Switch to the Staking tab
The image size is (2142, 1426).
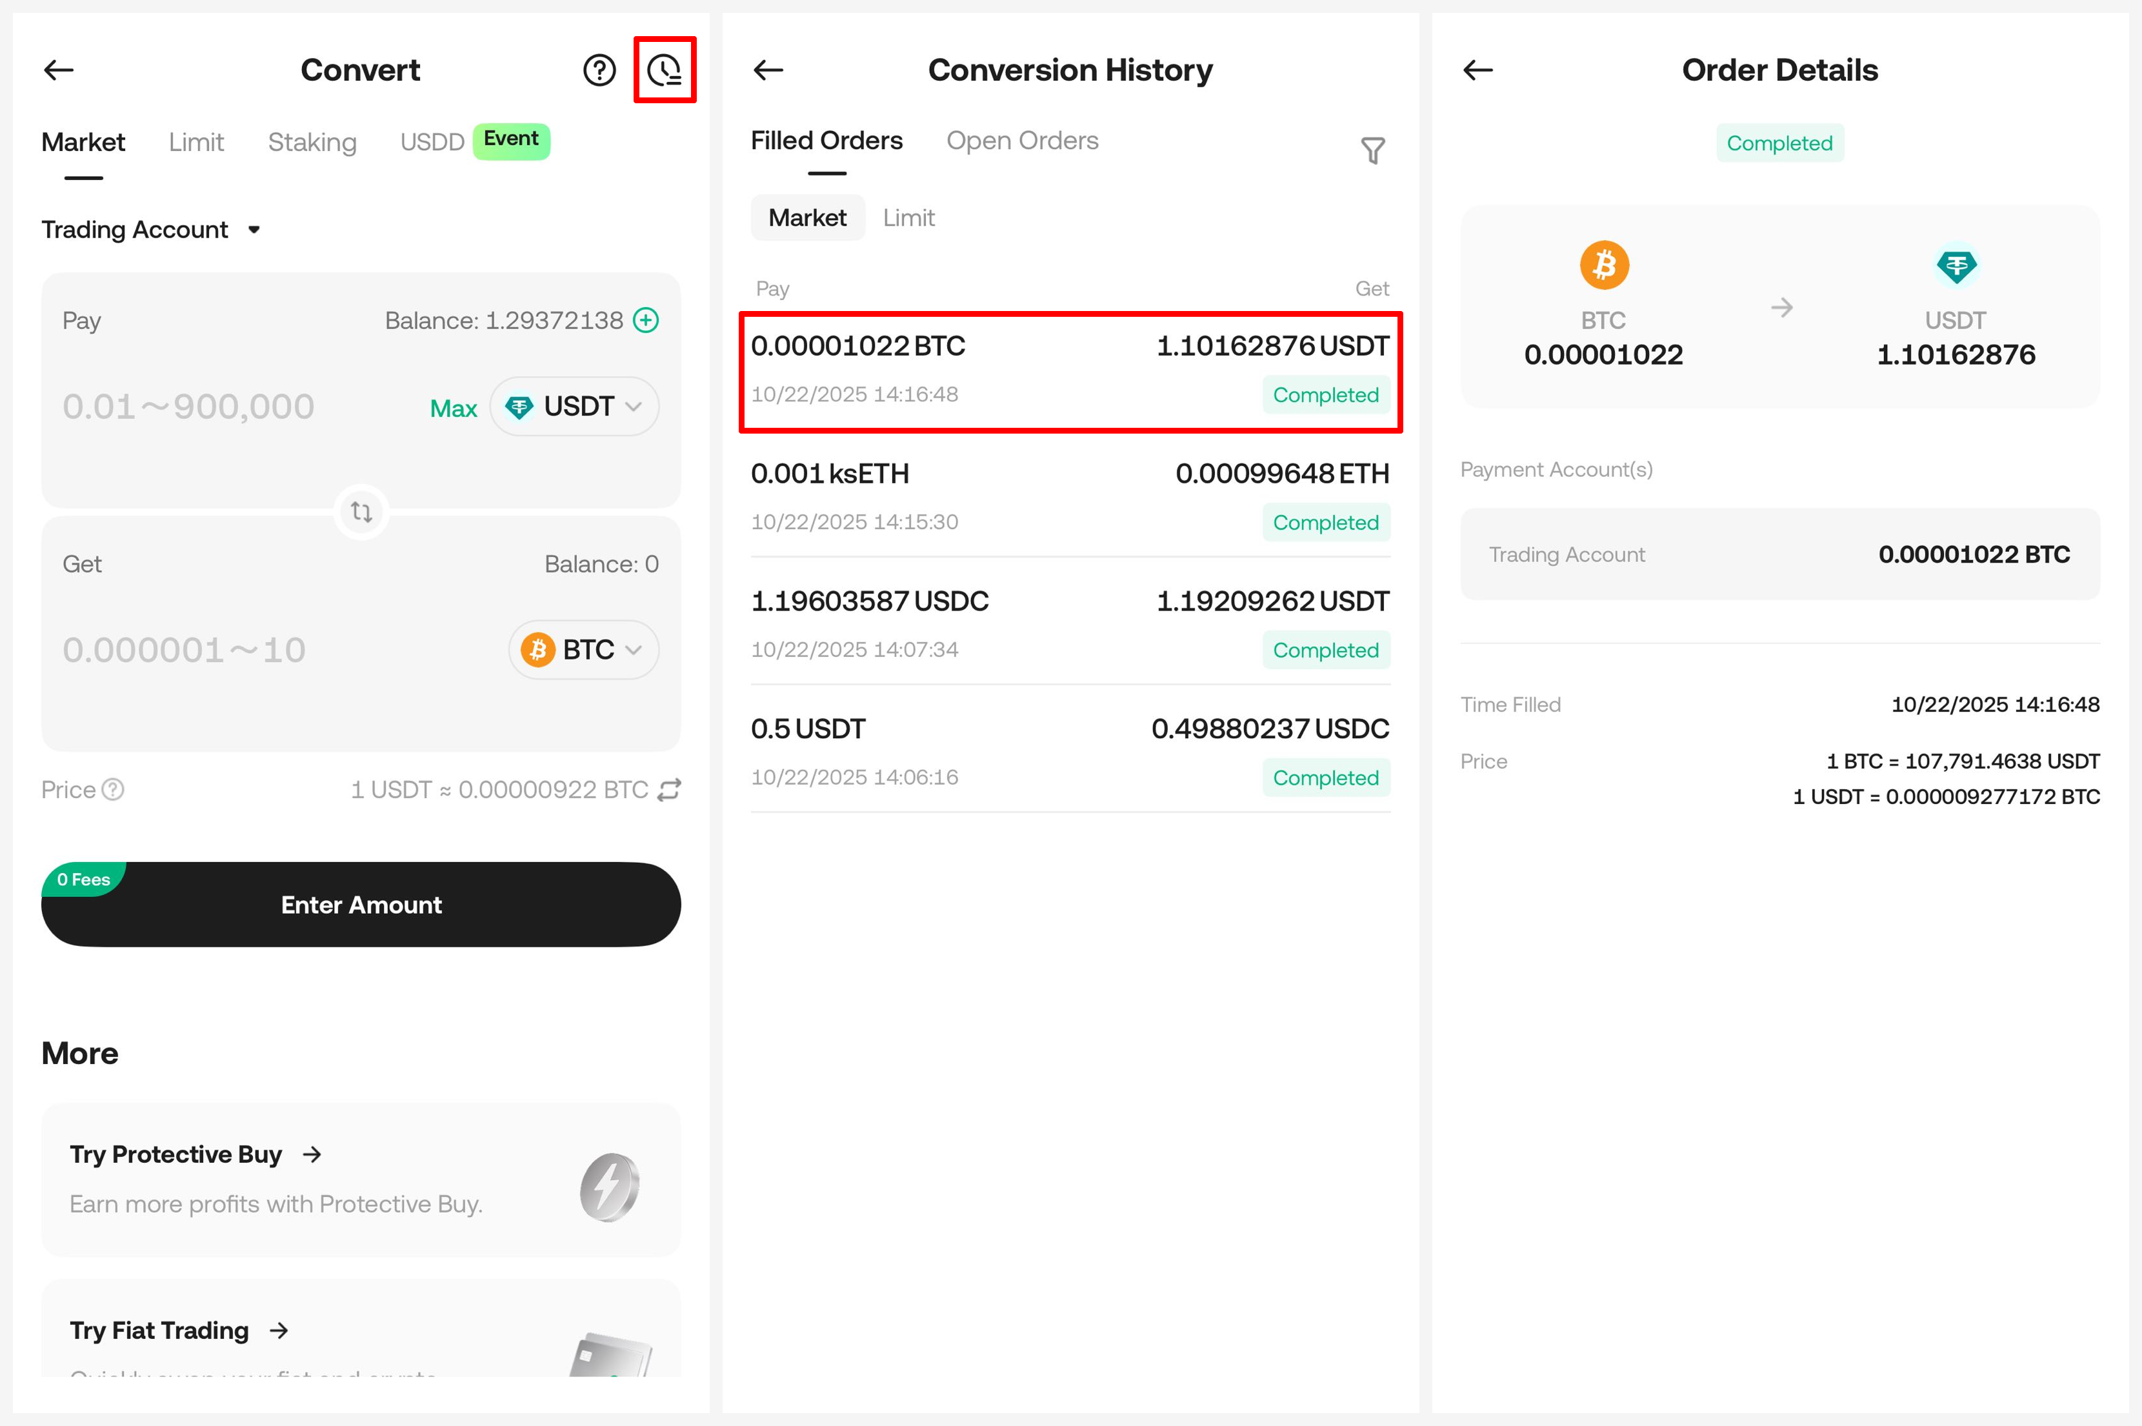312,143
